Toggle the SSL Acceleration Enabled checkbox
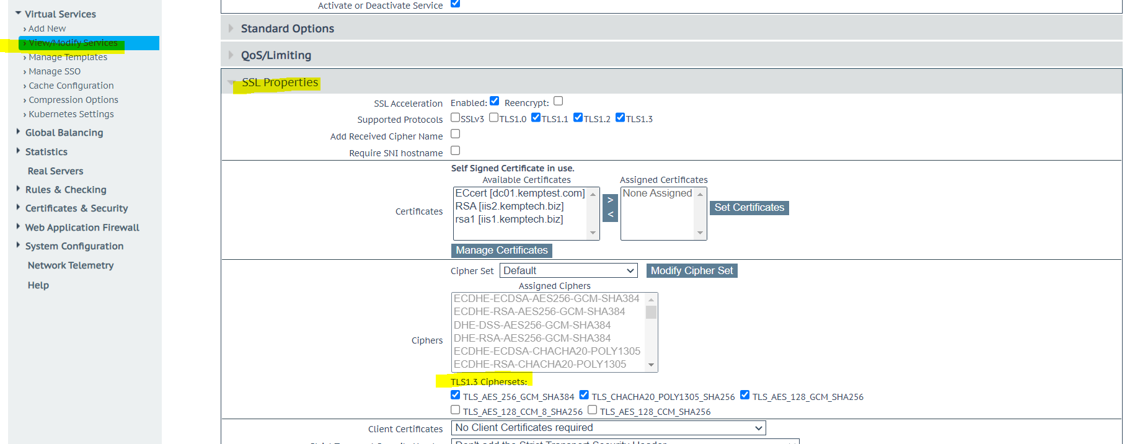This screenshot has height=444, width=1140. coord(494,101)
